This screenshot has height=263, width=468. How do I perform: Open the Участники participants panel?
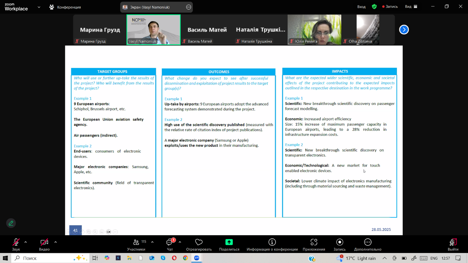136,244
